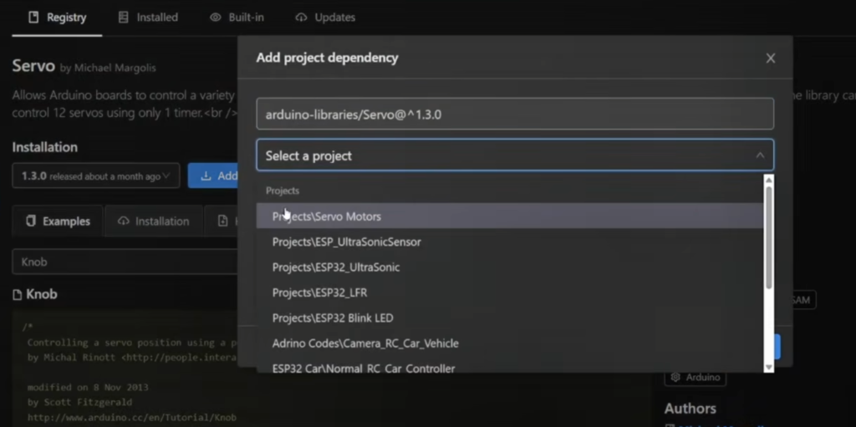Click the Add to project download button

tap(213, 175)
